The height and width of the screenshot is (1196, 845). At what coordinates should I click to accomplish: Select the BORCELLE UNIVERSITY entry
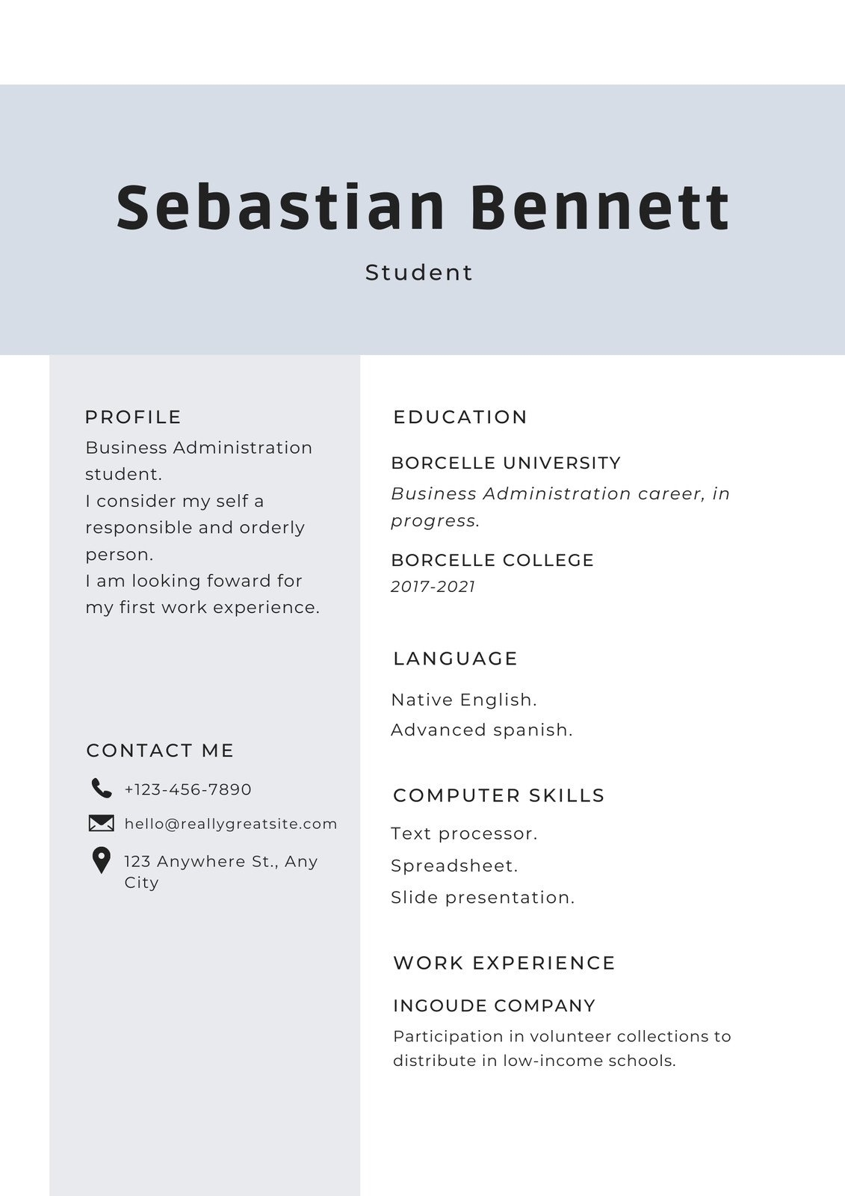(506, 463)
